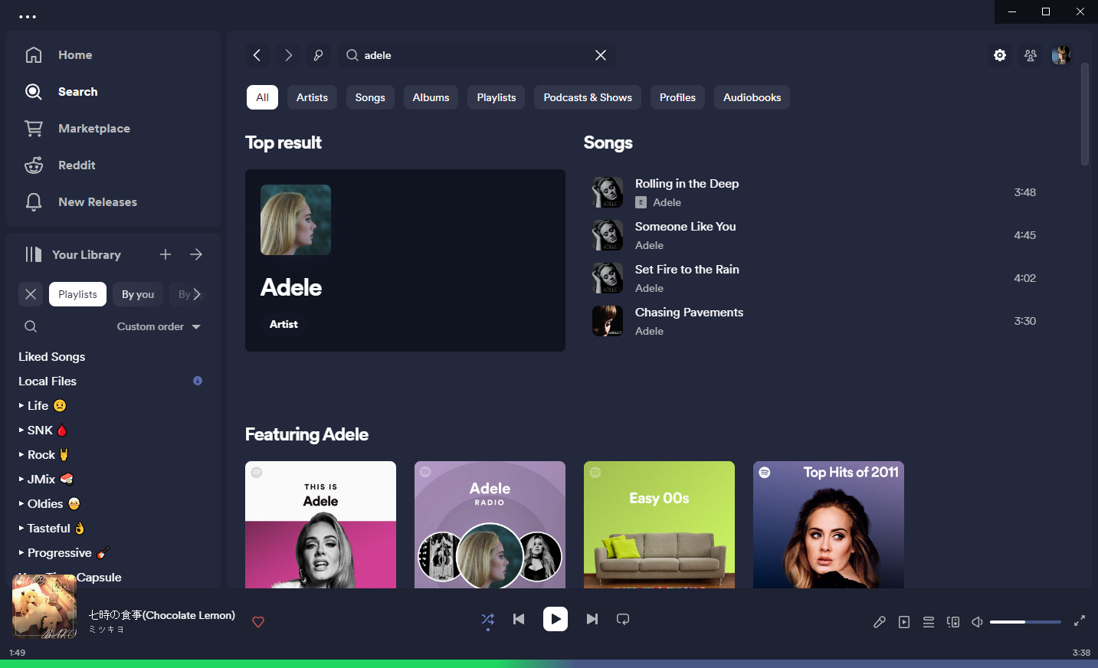Screen dimensions: 1098x668
Task: Toggle shuffle playback
Action: 488,619
